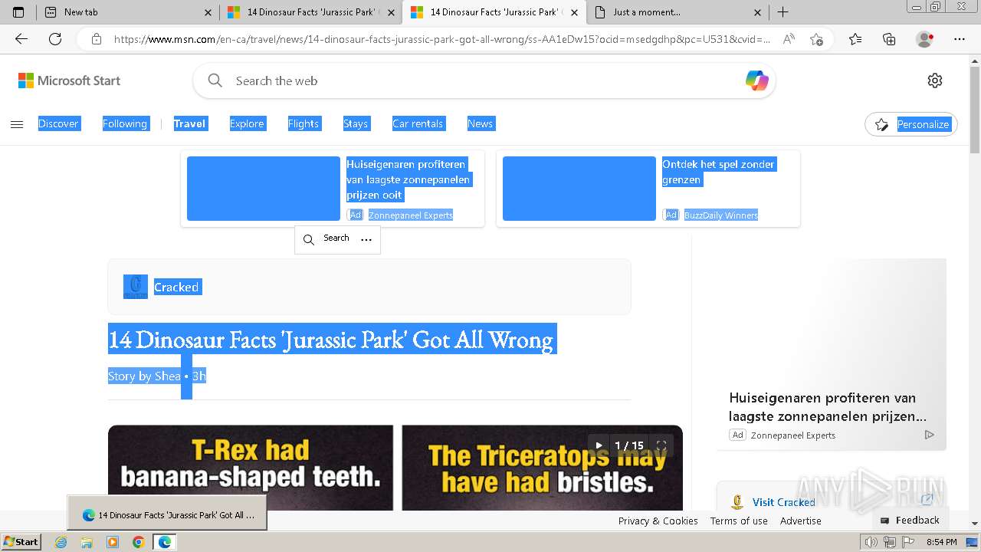Screen dimensions: 981x552
Task: Open Terms of use link
Action: point(739,521)
